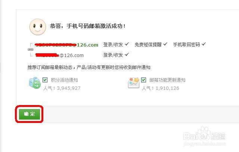Click the smiley face success icon
Screen dimensions: 239x152
pos(38,27)
